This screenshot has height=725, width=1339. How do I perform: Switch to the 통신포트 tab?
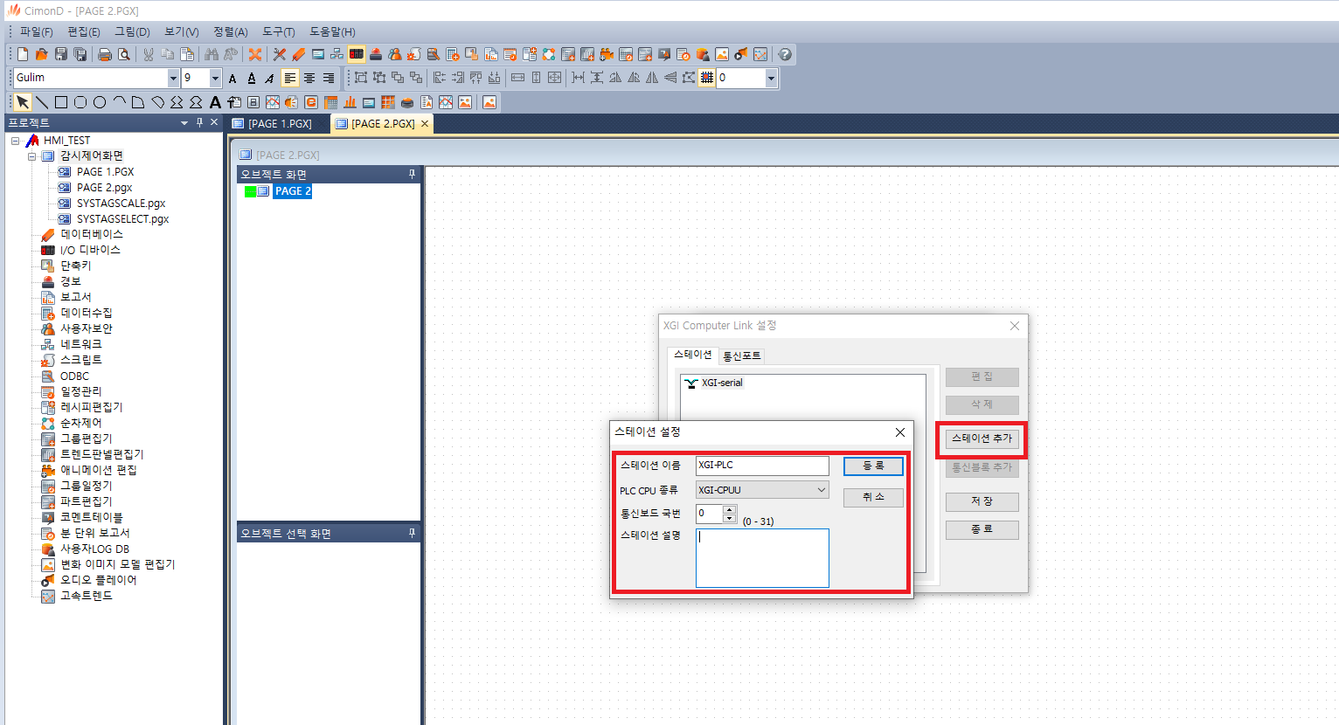point(742,356)
